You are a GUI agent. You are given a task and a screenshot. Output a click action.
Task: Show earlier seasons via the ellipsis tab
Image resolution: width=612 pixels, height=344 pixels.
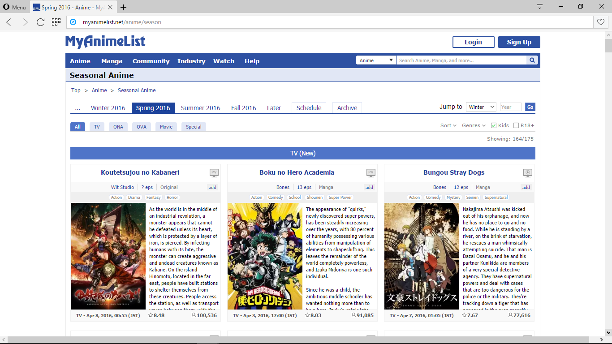point(78,108)
